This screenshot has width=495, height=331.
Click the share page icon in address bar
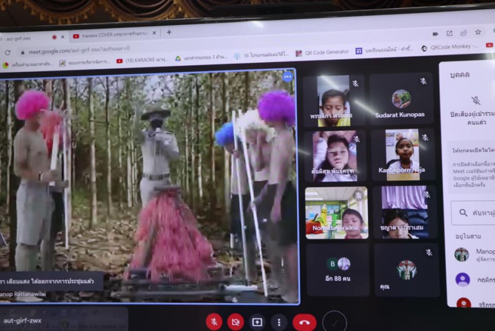pos(463,33)
